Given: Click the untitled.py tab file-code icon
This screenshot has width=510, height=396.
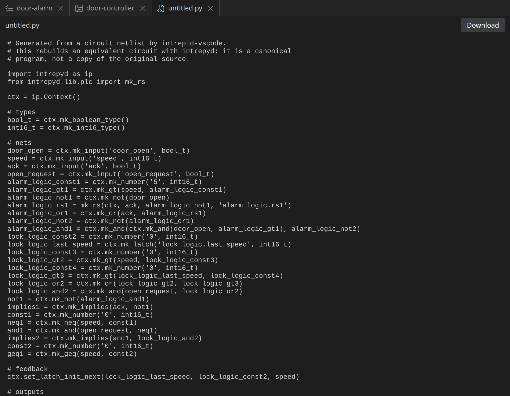Looking at the screenshot, I should click(x=161, y=8).
